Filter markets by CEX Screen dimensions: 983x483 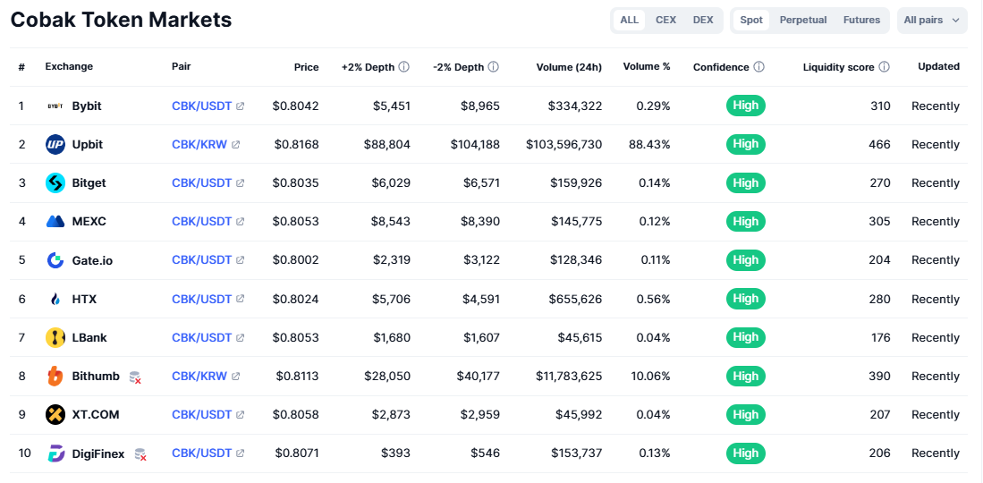pyautogui.click(x=665, y=20)
